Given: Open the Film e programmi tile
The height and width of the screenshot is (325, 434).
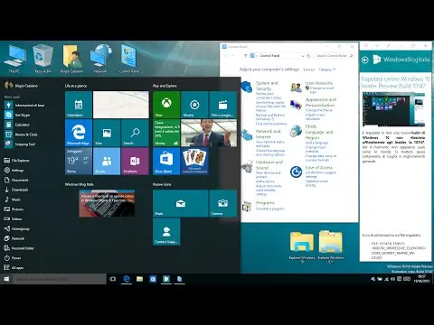Looking at the screenshot, I should point(223,105).
